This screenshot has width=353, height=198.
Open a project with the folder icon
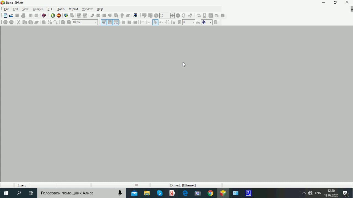pyautogui.click(x=11, y=16)
